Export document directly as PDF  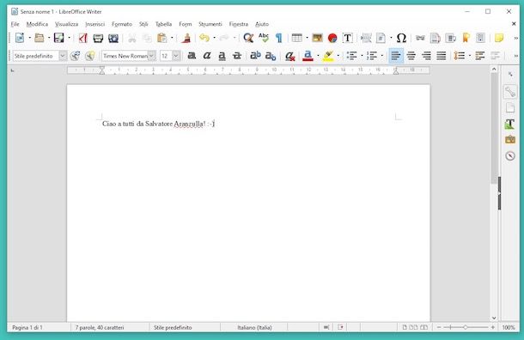click(82, 38)
